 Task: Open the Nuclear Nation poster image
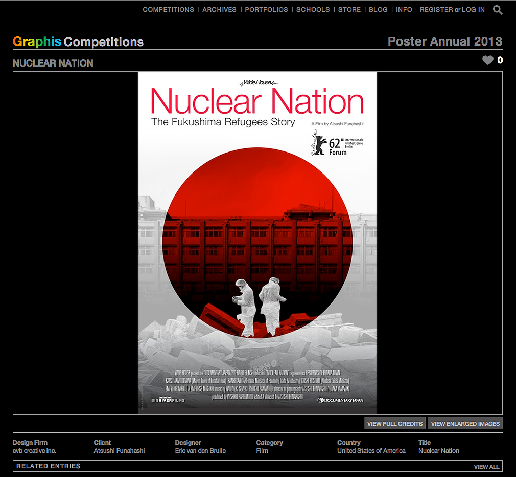(257, 243)
